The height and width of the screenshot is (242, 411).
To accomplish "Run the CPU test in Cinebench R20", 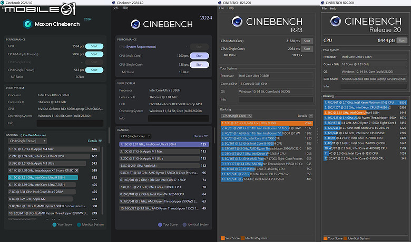I will 402,41.
